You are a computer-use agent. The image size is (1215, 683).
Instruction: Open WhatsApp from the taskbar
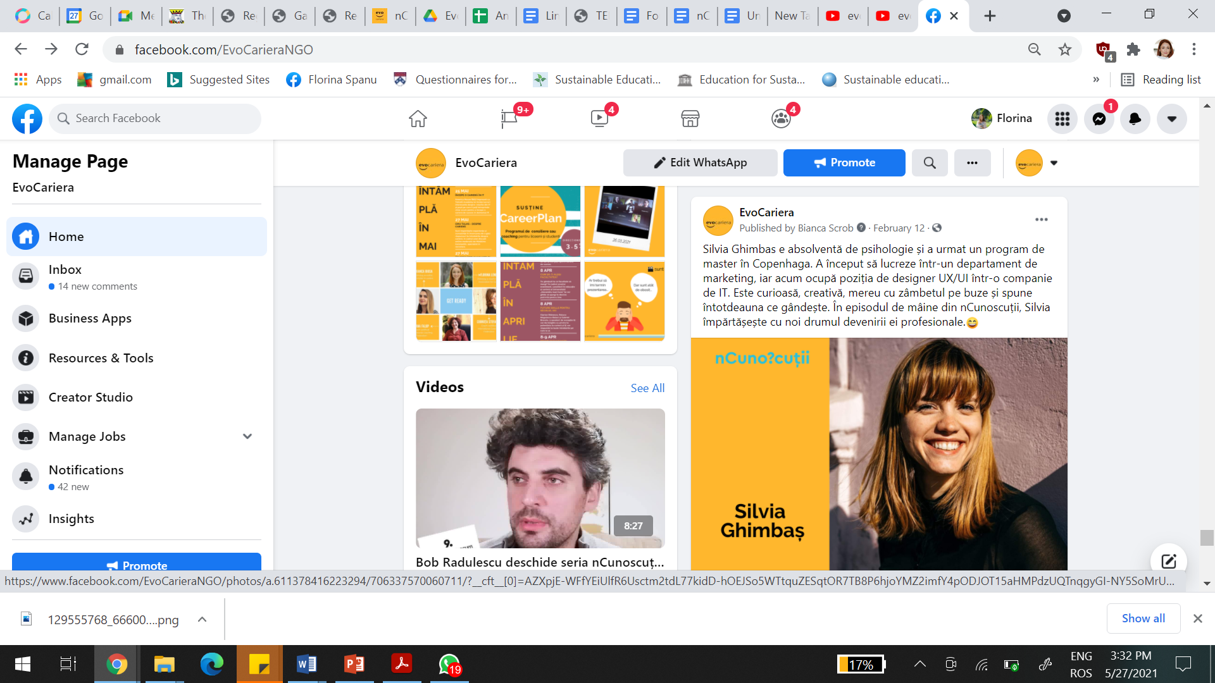(450, 664)
